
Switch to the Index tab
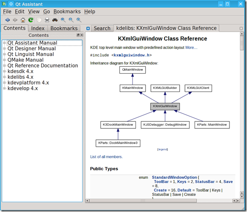38,28
